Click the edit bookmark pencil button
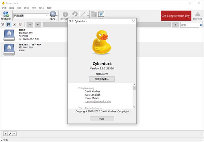 coord(10,134)
